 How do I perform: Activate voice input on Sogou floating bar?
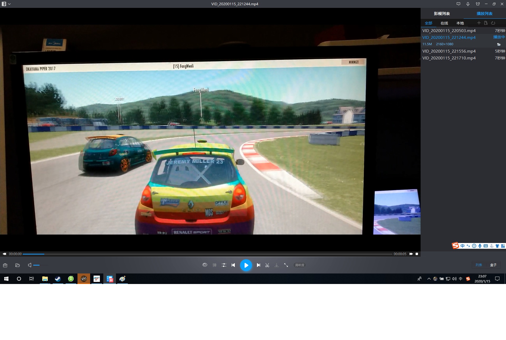(480, 246)
